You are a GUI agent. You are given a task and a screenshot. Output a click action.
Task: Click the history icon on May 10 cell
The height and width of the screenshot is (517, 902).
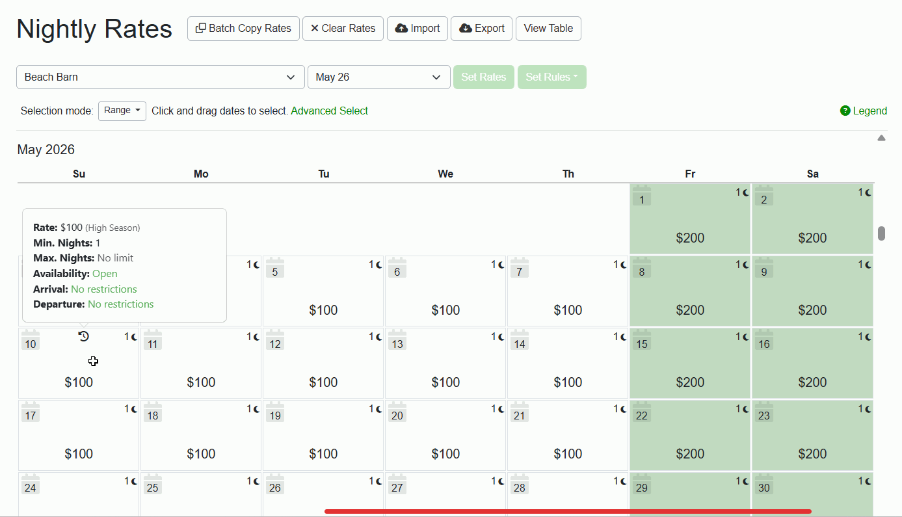pyautogui.click(x=83, y=336)
